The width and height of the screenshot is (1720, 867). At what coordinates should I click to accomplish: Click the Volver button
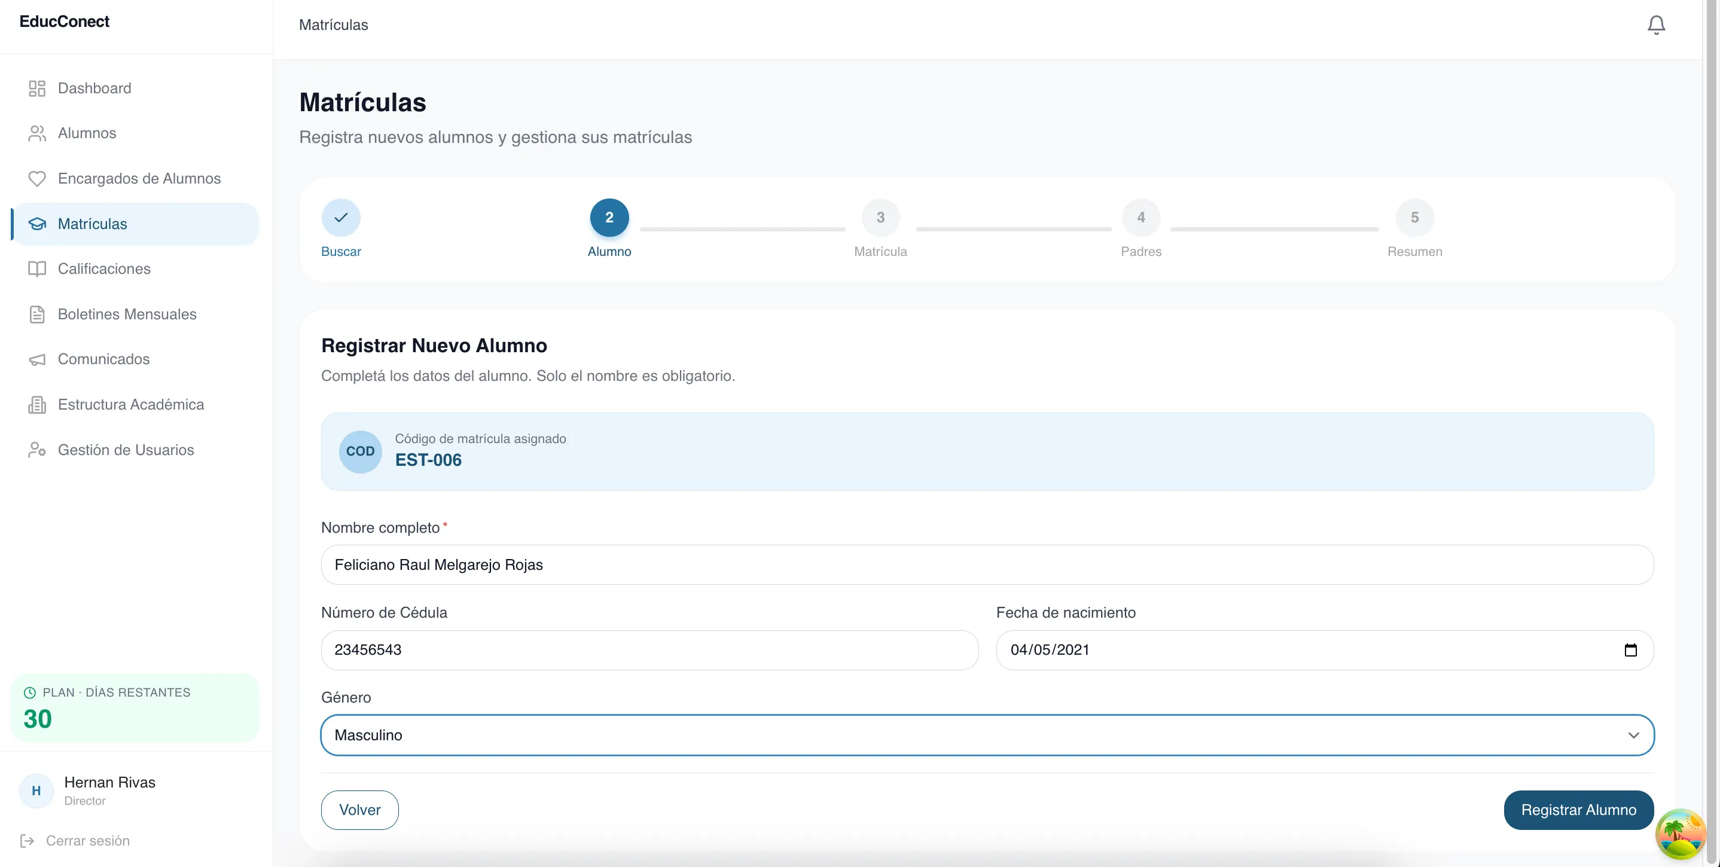point(359,810)
